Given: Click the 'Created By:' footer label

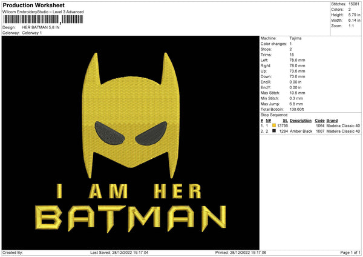Looking at the screenshot, I should click(x=13, y=252).
